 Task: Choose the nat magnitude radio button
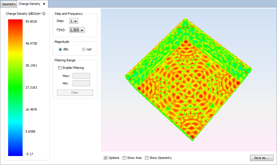click(84, 49)
